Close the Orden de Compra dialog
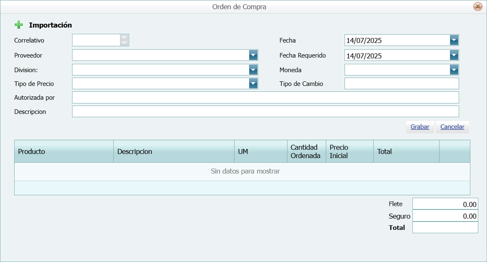 [x=477, y=7]
